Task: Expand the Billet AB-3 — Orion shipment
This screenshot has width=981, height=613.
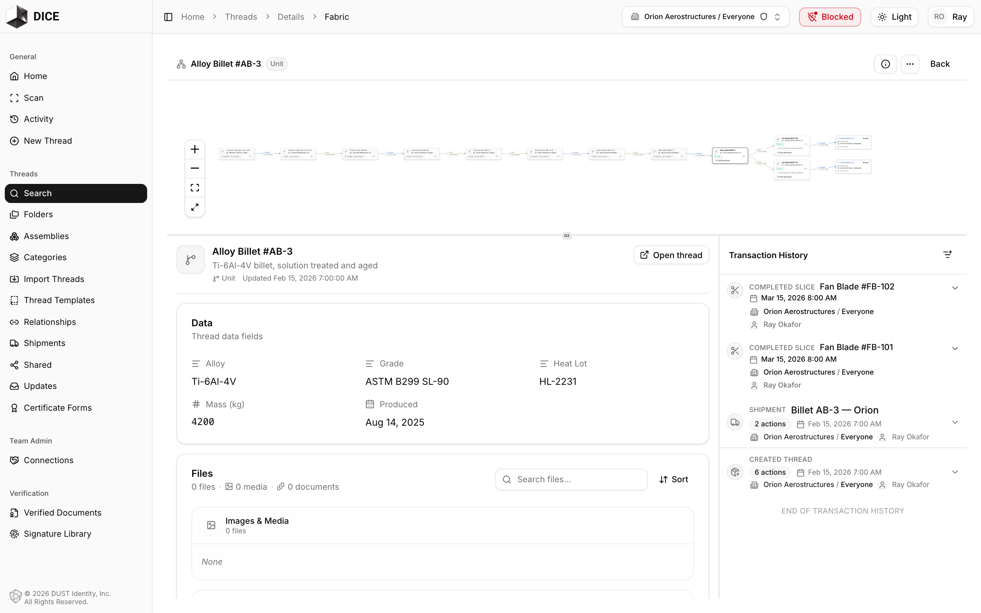Action: click(955, 422)
